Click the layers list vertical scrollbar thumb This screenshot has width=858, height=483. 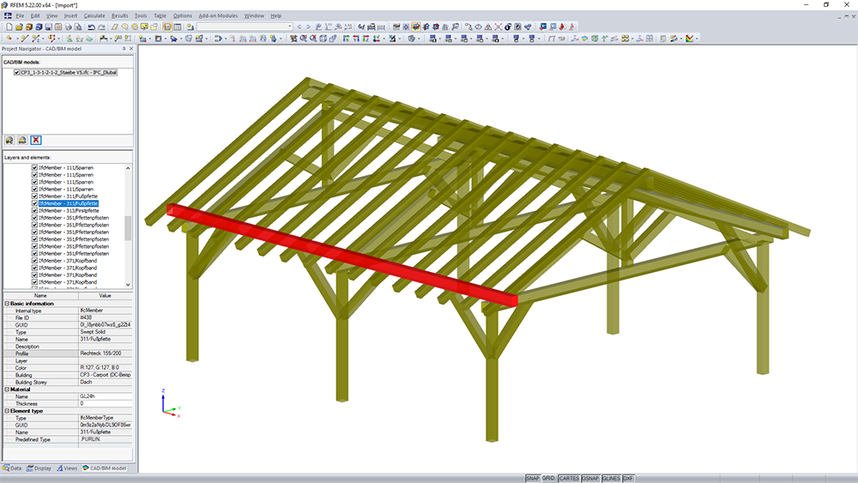tap(128, 228)
